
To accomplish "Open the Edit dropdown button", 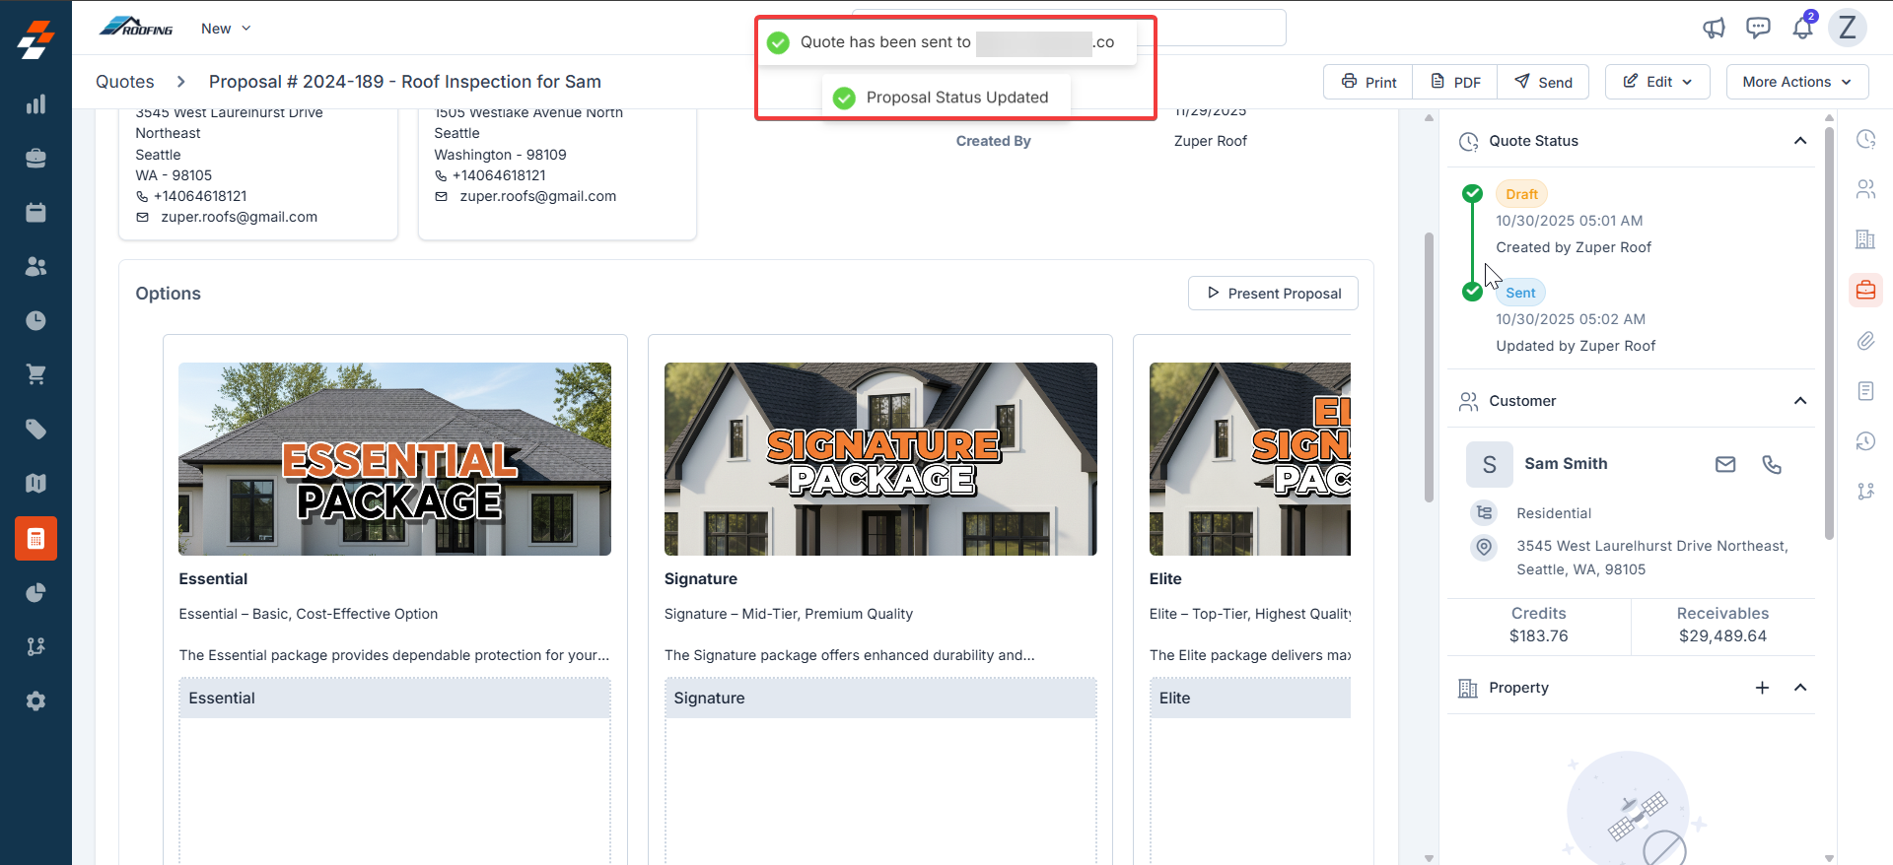I will [x=1657, y=82].
